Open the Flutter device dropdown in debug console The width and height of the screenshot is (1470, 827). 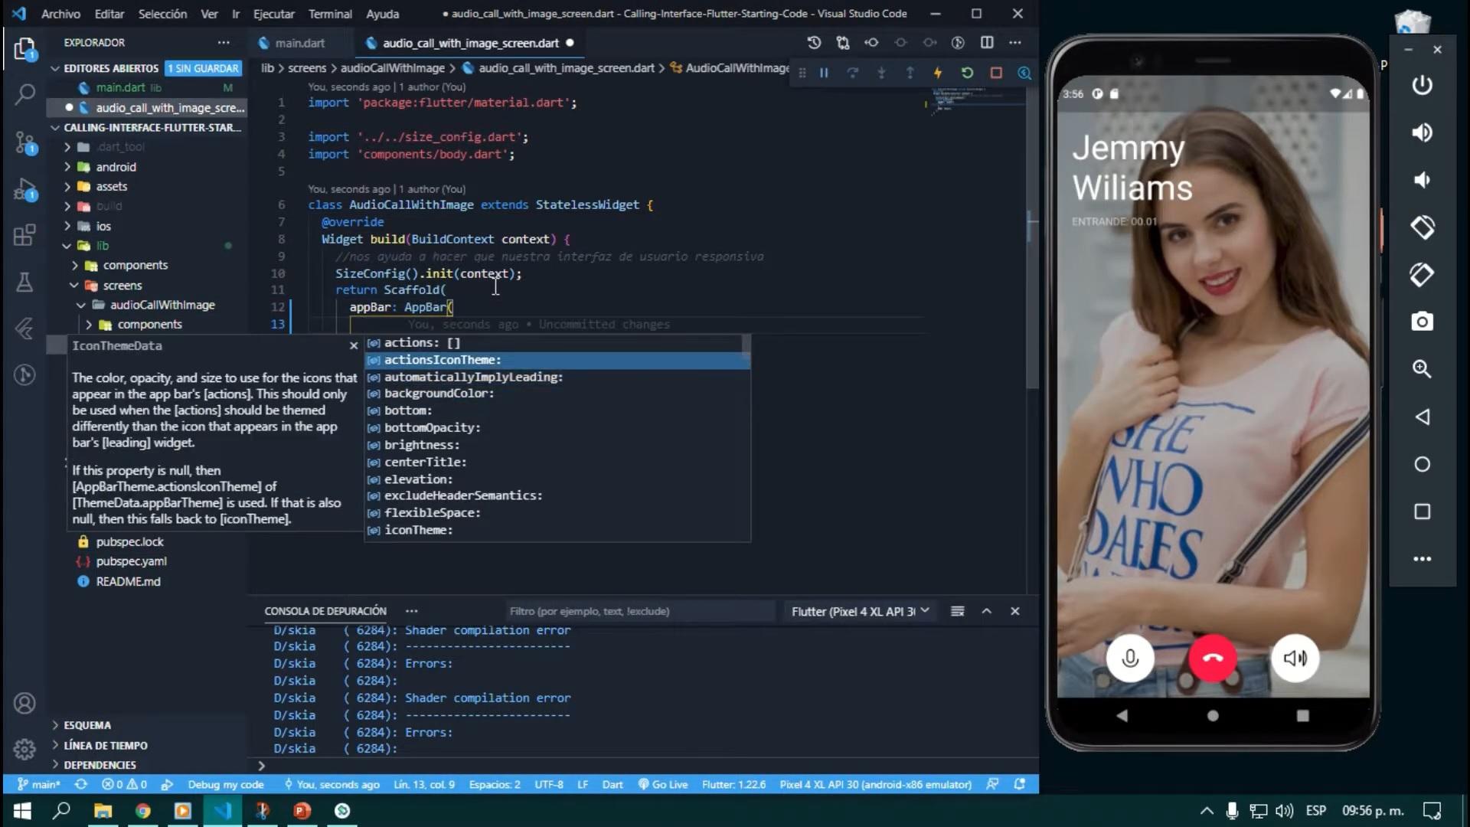coord(860,611)
